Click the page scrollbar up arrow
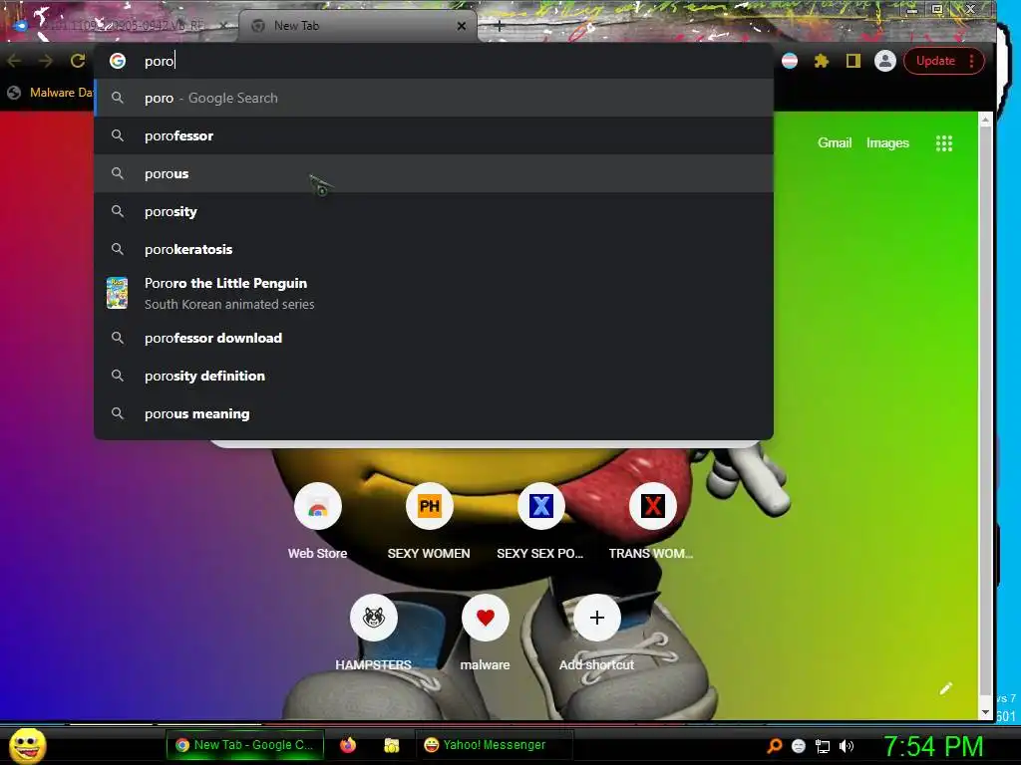 coord(985,121)
